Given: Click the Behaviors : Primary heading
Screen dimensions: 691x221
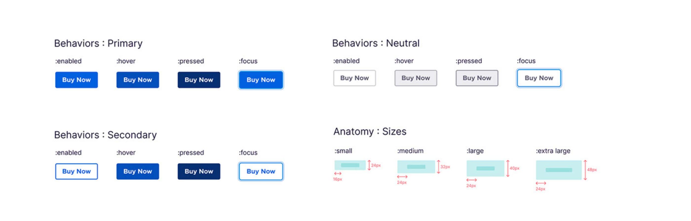Looking at the screenshot, I should click(98, 43).
